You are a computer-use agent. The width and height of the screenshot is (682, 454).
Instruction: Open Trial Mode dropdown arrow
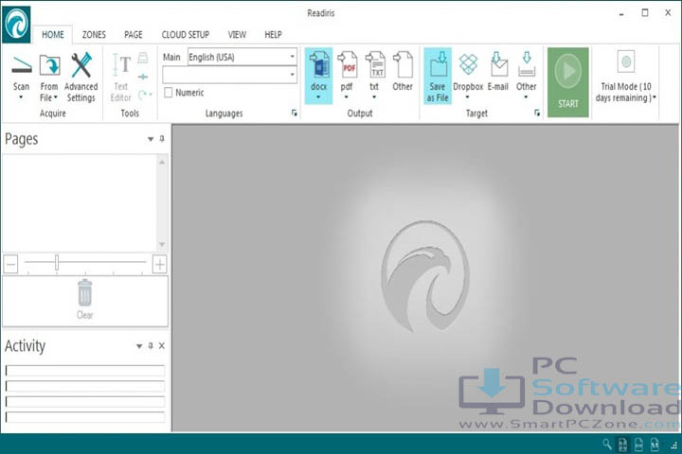pyautogui.click(x=655, y=97)
